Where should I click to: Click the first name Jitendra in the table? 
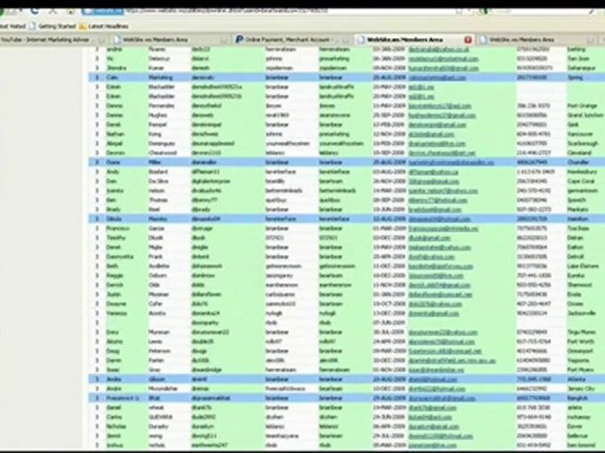[117, 68]
